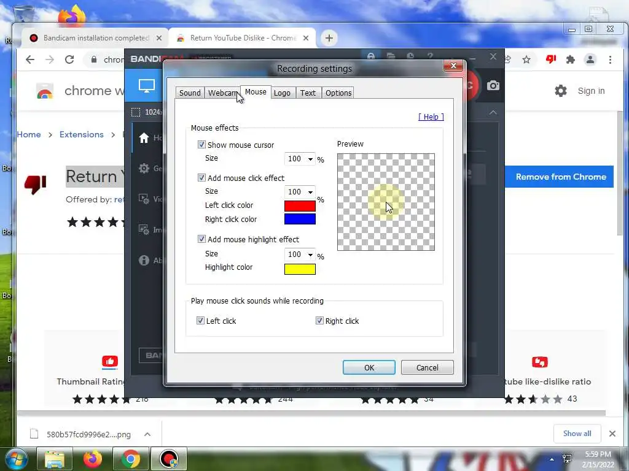
Task: Go to Extensions breadcrumb link
Action: pos(82,134)
